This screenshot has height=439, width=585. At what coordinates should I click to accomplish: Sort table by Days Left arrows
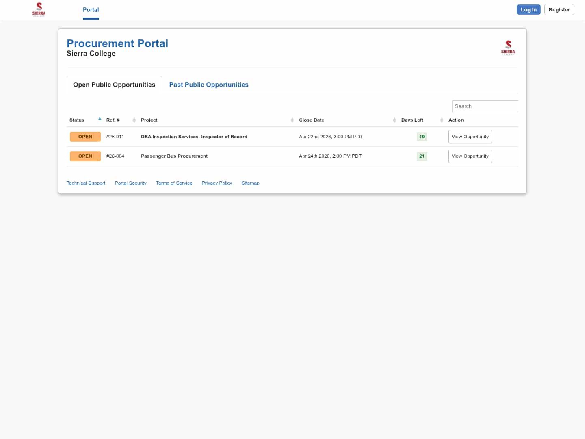(x=442, y=120)
